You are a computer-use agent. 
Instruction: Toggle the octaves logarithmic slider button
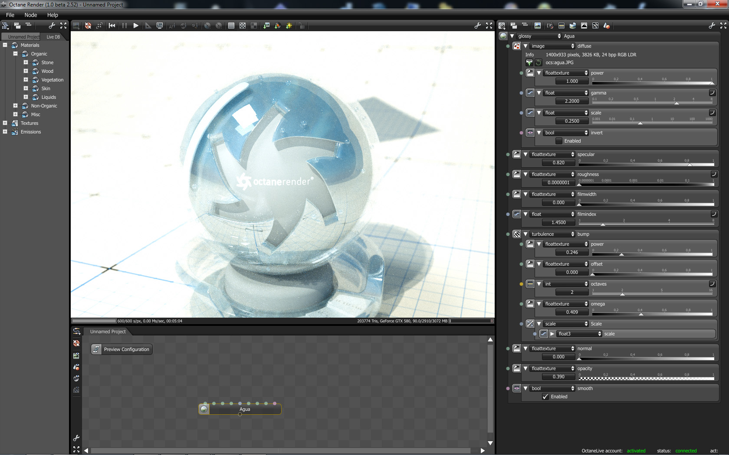click(x=712, y=283)
